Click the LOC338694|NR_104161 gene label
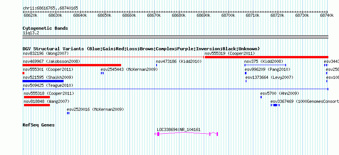This screenshot has width=339, height=155. click(x=179, y=130)
